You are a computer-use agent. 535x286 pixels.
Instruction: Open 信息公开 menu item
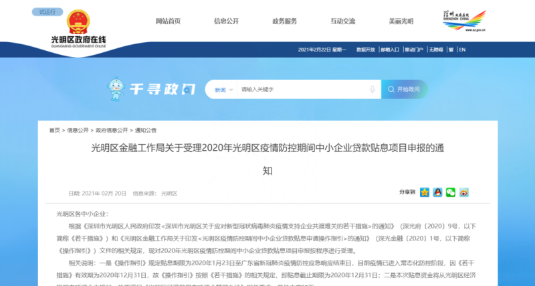click(226, 21)
